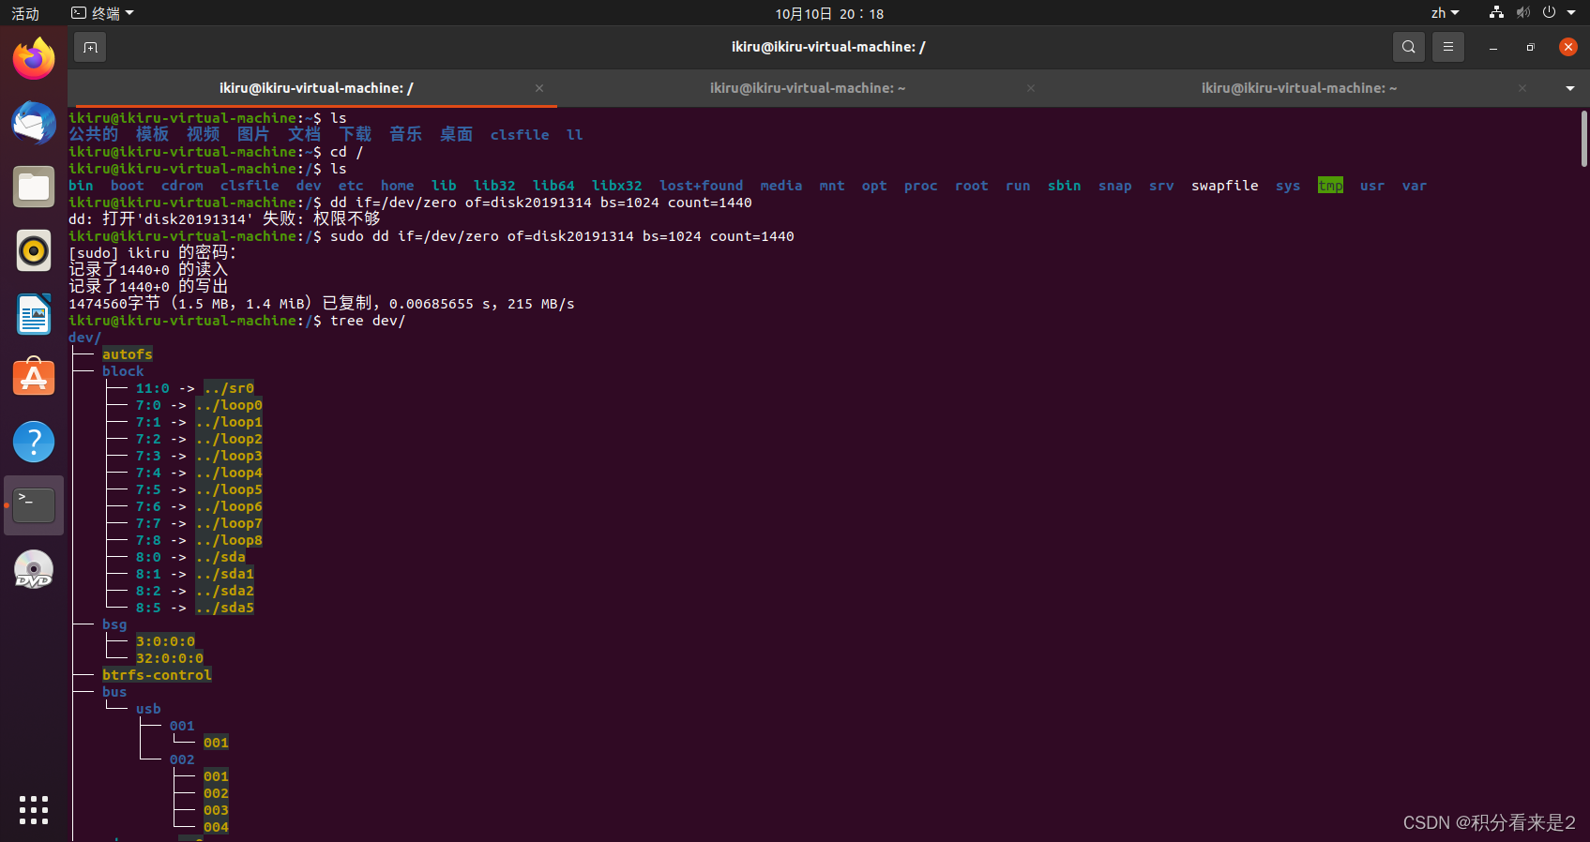Open the Help question mark icon
The image size is (1590, 842).
coord(34,442)
